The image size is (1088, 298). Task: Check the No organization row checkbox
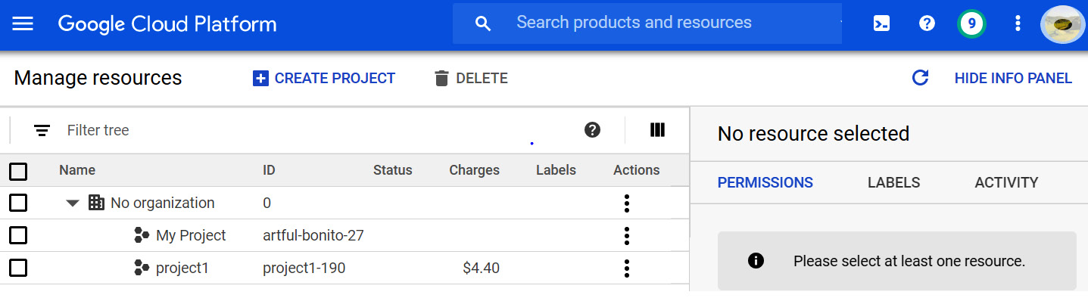(18, 203)
